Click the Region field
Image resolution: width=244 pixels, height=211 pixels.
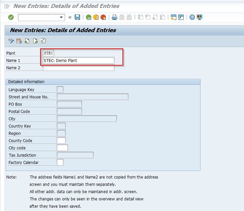[61, 133]
